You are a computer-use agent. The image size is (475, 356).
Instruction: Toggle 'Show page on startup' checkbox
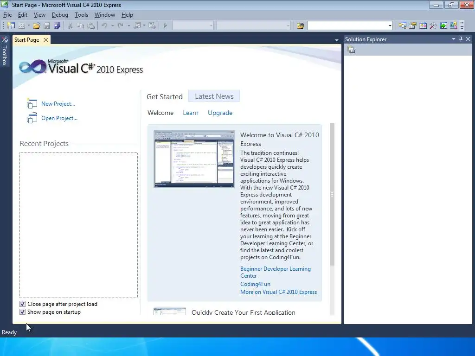[22, 312]
